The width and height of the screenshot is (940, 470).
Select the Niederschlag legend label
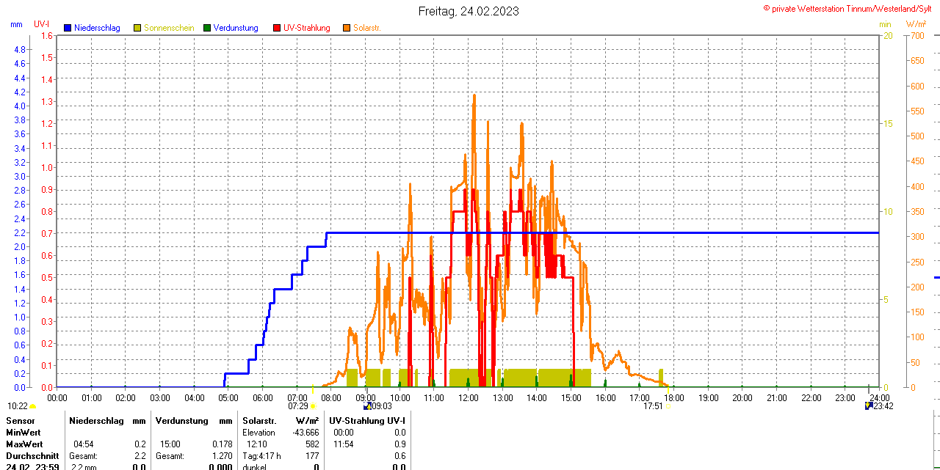97,28
